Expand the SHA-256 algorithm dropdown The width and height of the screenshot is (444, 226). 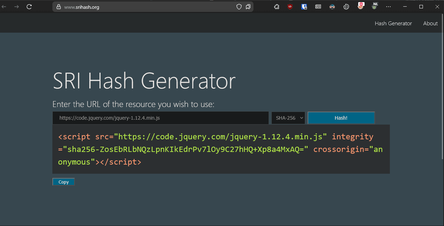288,118
